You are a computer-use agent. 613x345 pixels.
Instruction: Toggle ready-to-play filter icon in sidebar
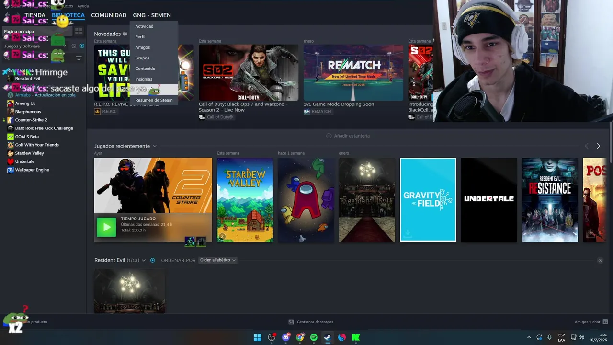click(82, 46)
